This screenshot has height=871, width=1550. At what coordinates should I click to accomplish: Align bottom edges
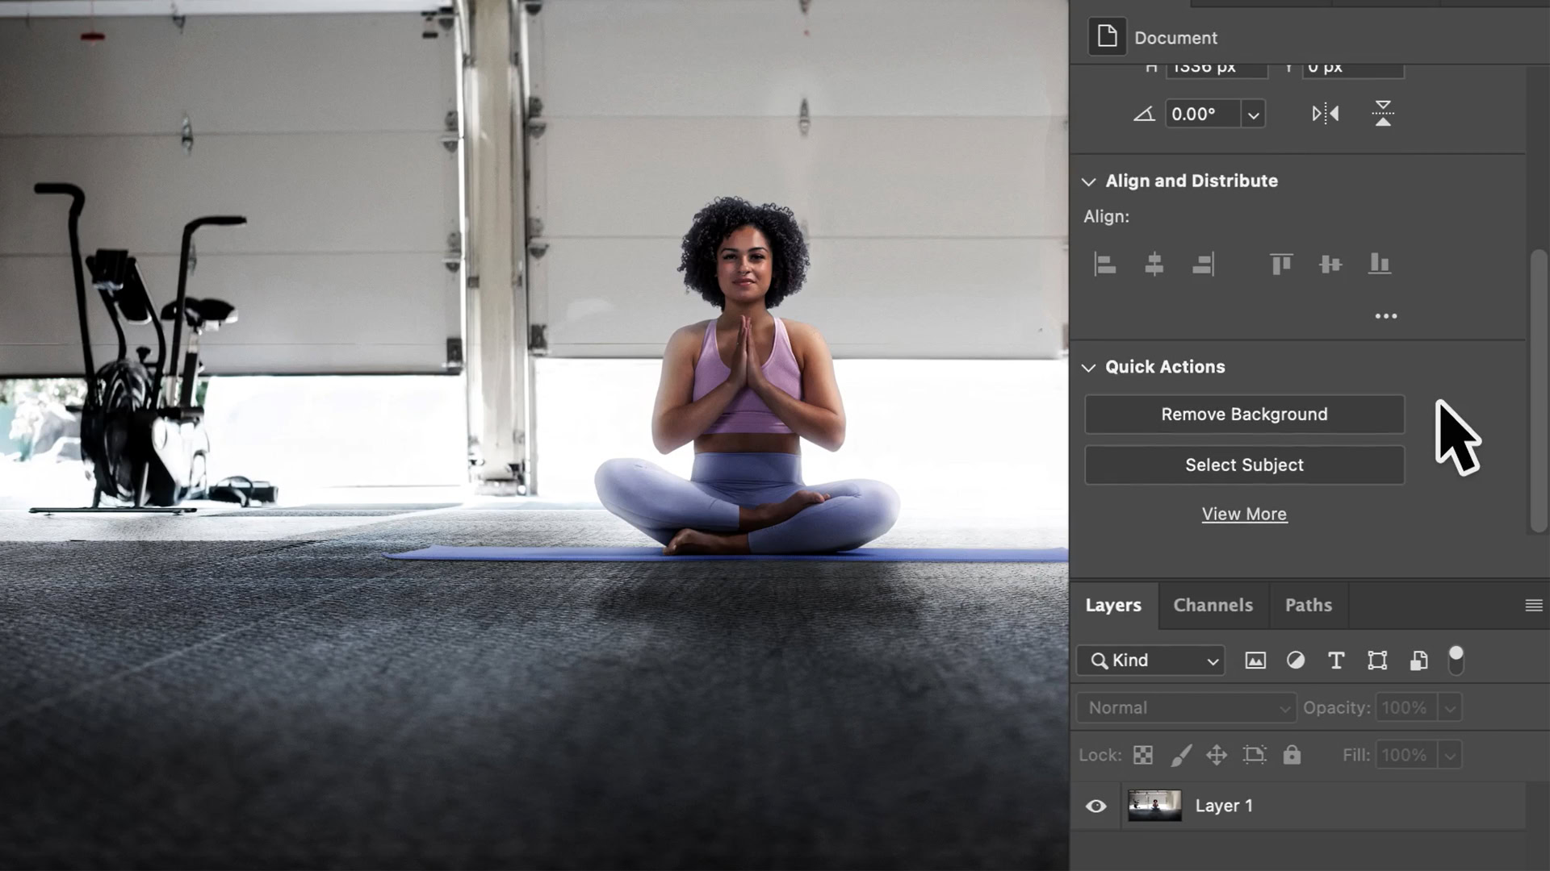click(1379, 264)
